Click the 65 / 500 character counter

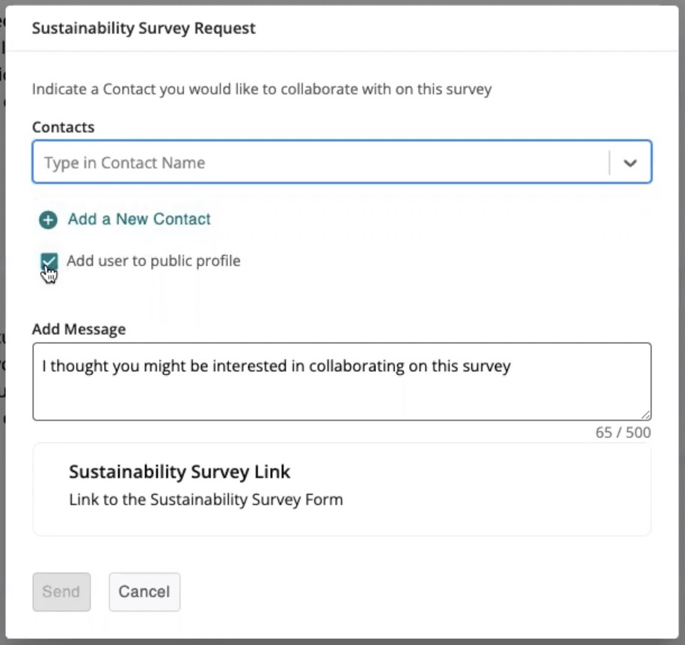coord(623,432)
